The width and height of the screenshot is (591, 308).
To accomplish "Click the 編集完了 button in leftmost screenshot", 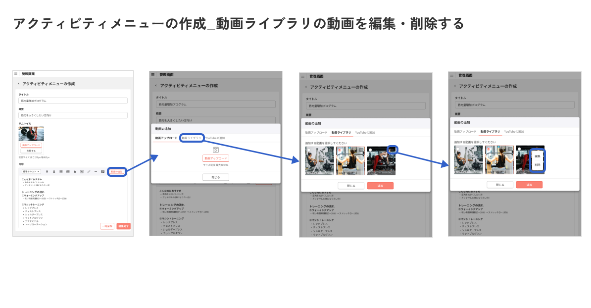I will point(123,226).
